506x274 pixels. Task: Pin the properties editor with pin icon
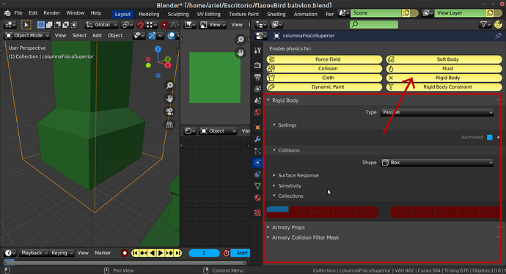(x=498, y=36)
